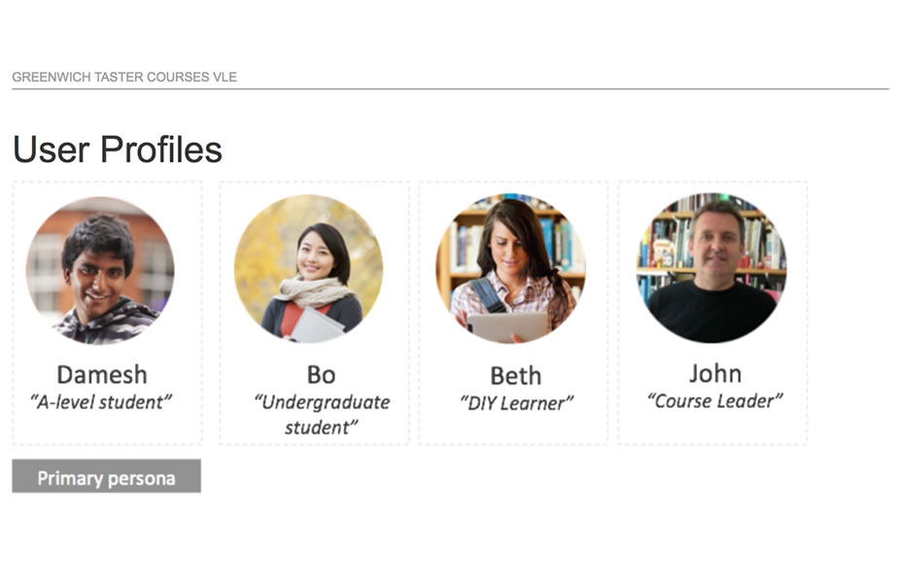Select Beth's circular profile photo
898x573 pixels.
pos(511,269)
